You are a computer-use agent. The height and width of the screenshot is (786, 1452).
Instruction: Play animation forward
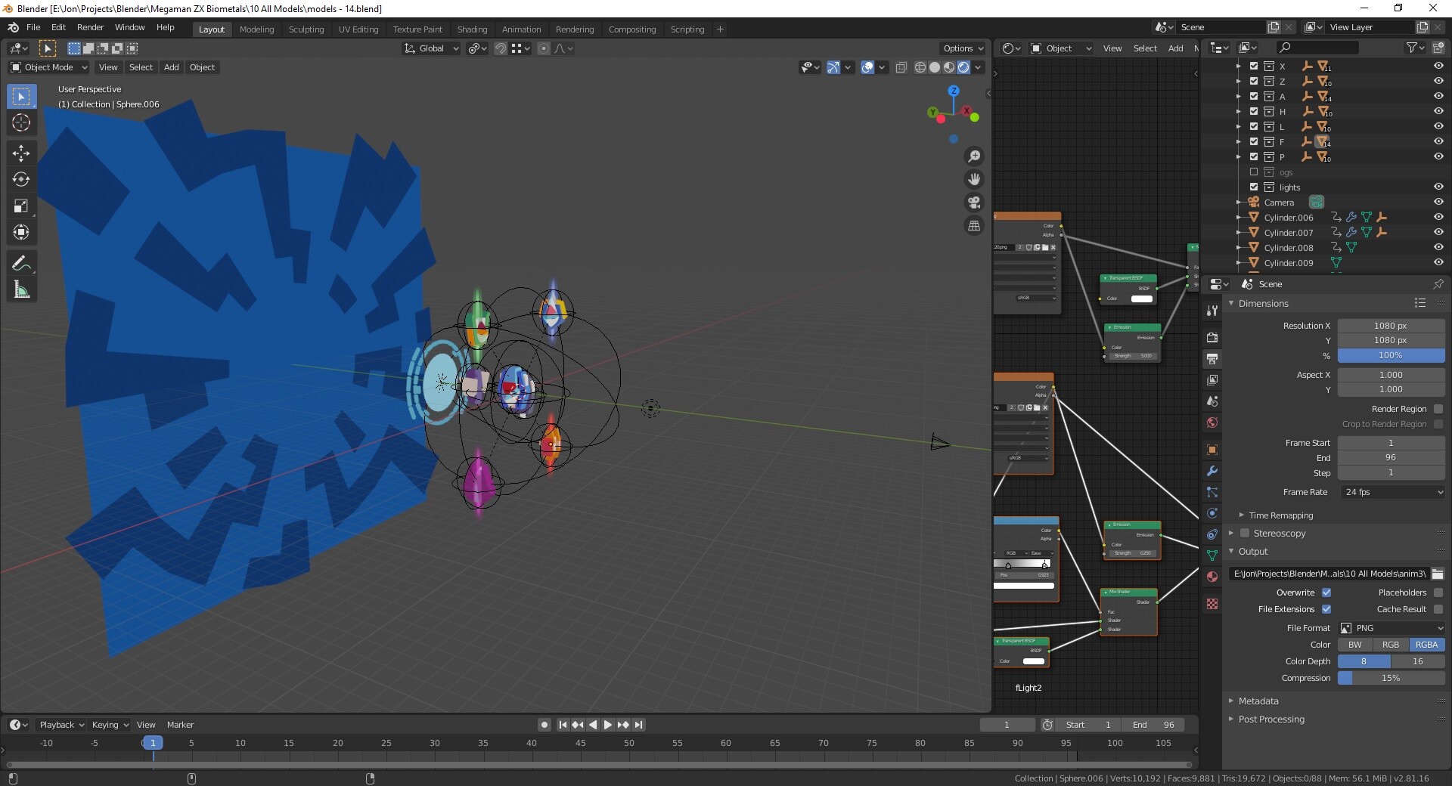(x=608, y=725)
